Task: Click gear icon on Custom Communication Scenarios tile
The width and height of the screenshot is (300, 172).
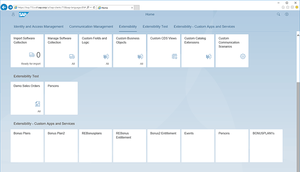Action: pyautogui.click(x=243, y=57)
